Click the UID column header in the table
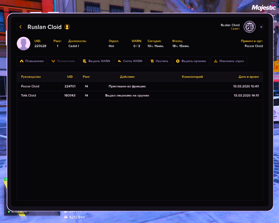This screenshot has height=223, width=279. coord(70,77)
